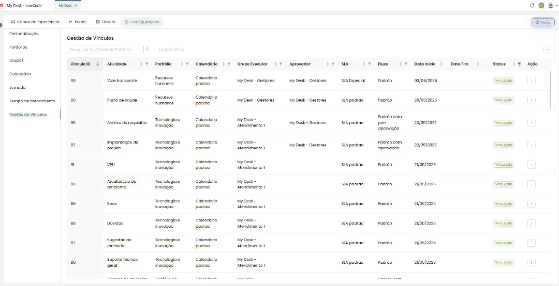Select Gestão de Vínculos in the sidebar
This screenshot has width=559, height=286.
pyautogui.click(x=28, y=115)
